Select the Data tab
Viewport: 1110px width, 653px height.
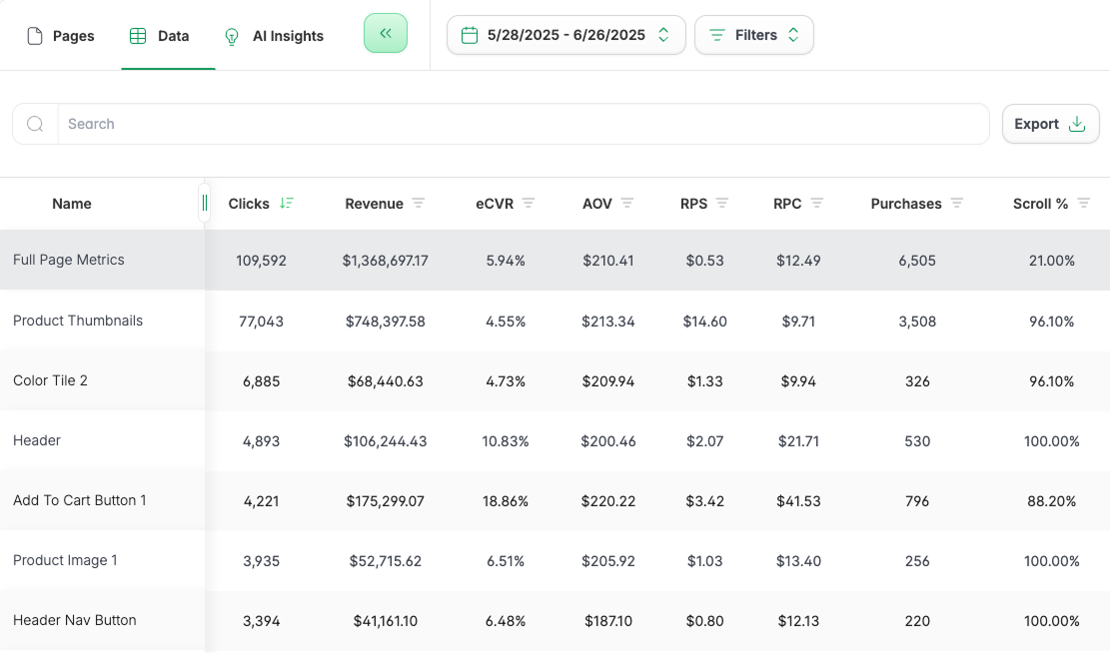click(x=160, y=36)
